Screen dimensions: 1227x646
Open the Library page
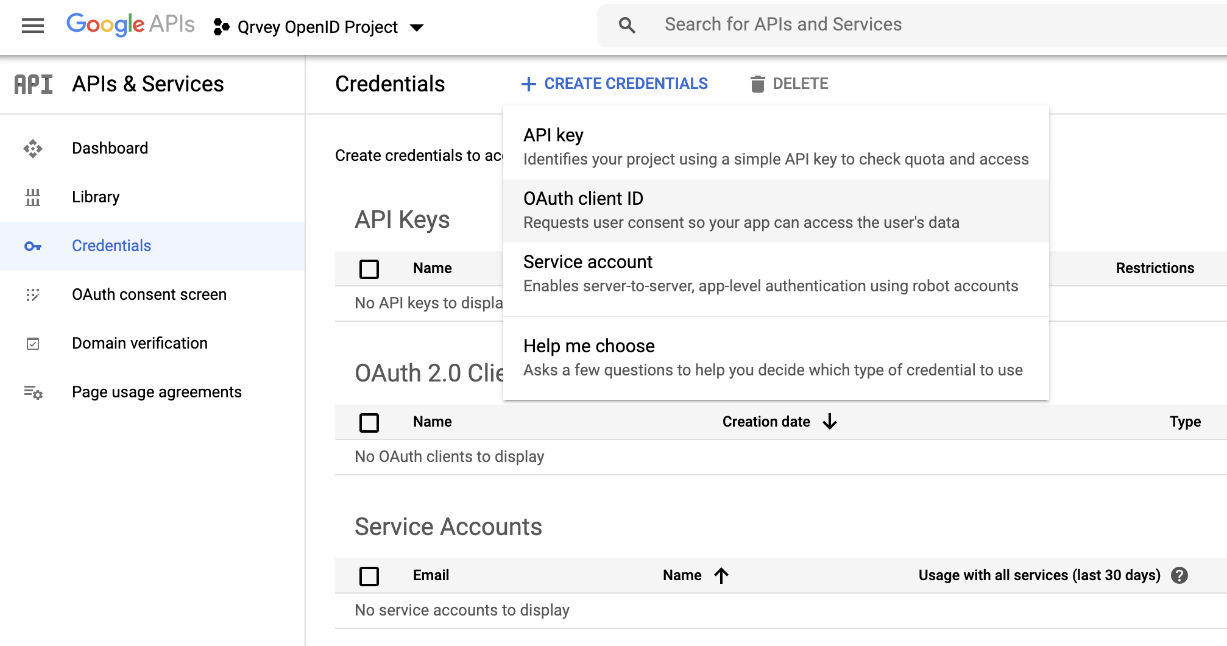point(152,197)
